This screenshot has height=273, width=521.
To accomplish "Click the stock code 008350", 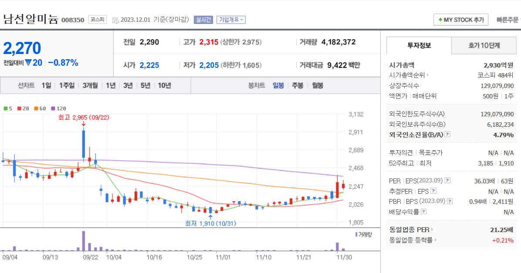I will click(73, 20).
